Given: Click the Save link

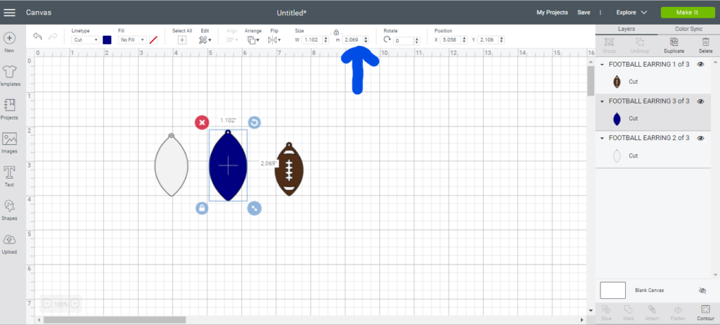Looking at the screenshot, I should coord(584,13).
